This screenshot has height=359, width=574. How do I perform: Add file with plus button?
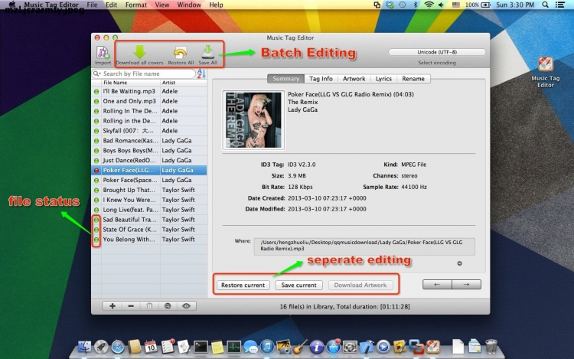point(113,306)
